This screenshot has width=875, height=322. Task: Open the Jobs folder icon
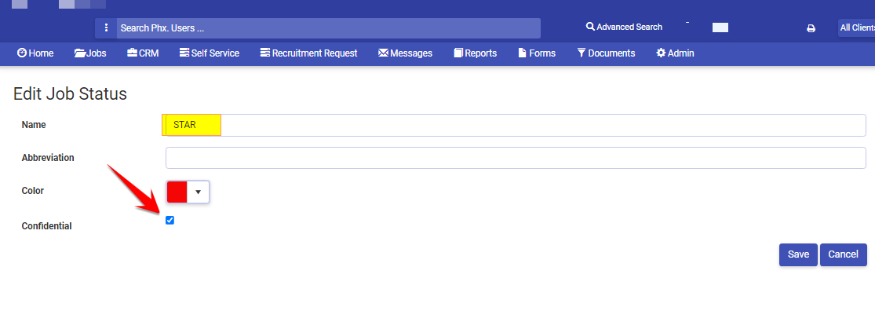pos(80,53)
